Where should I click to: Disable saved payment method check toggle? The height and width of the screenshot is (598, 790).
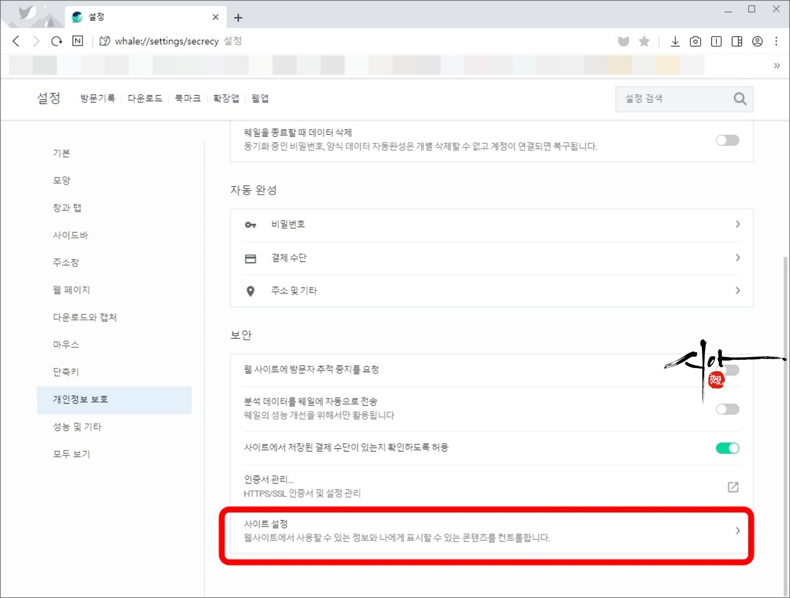[727, 448]
